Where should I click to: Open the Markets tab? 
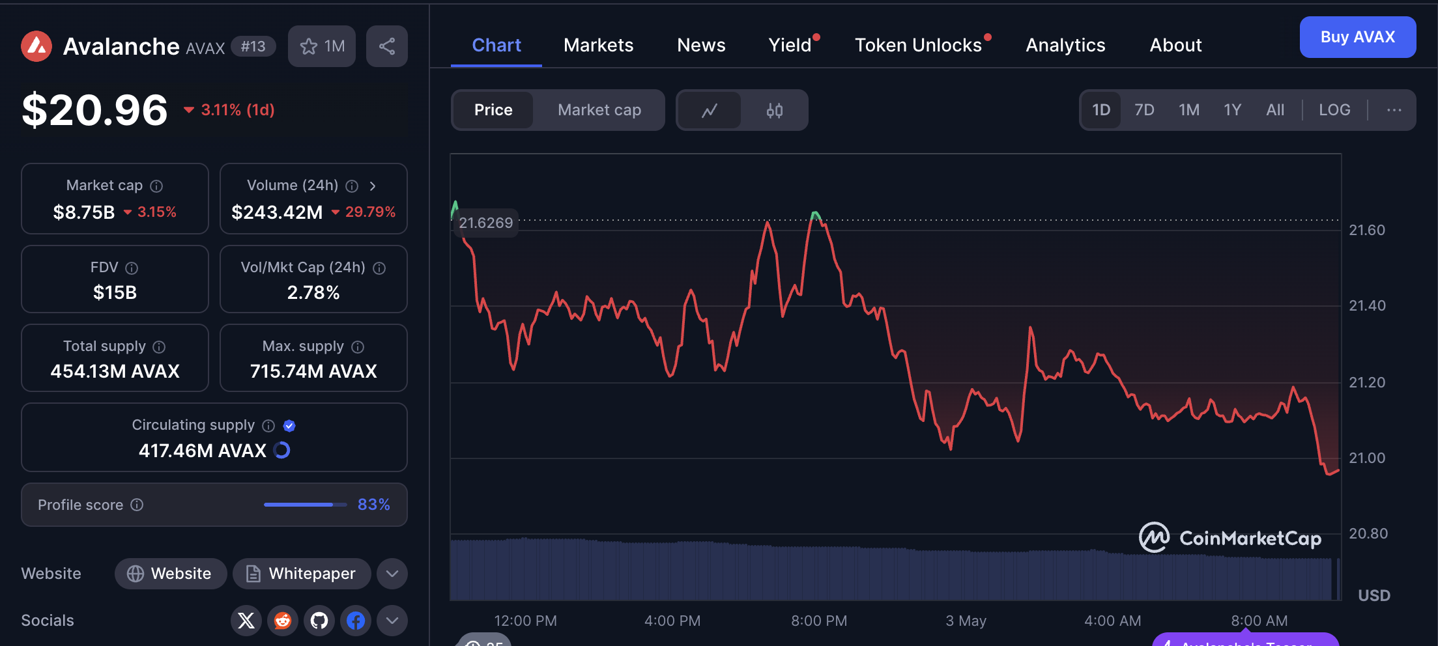[x=598, y=45]
